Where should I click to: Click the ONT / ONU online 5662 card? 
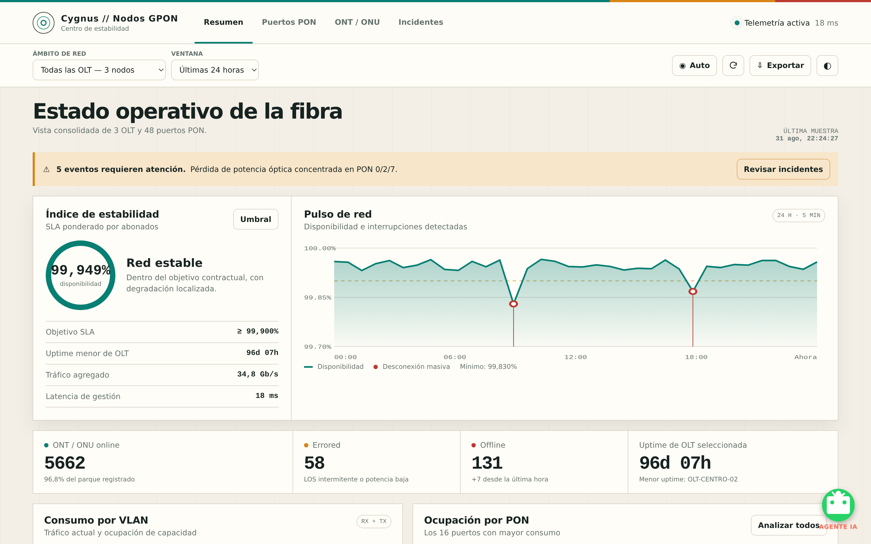[x=163, y=462]
